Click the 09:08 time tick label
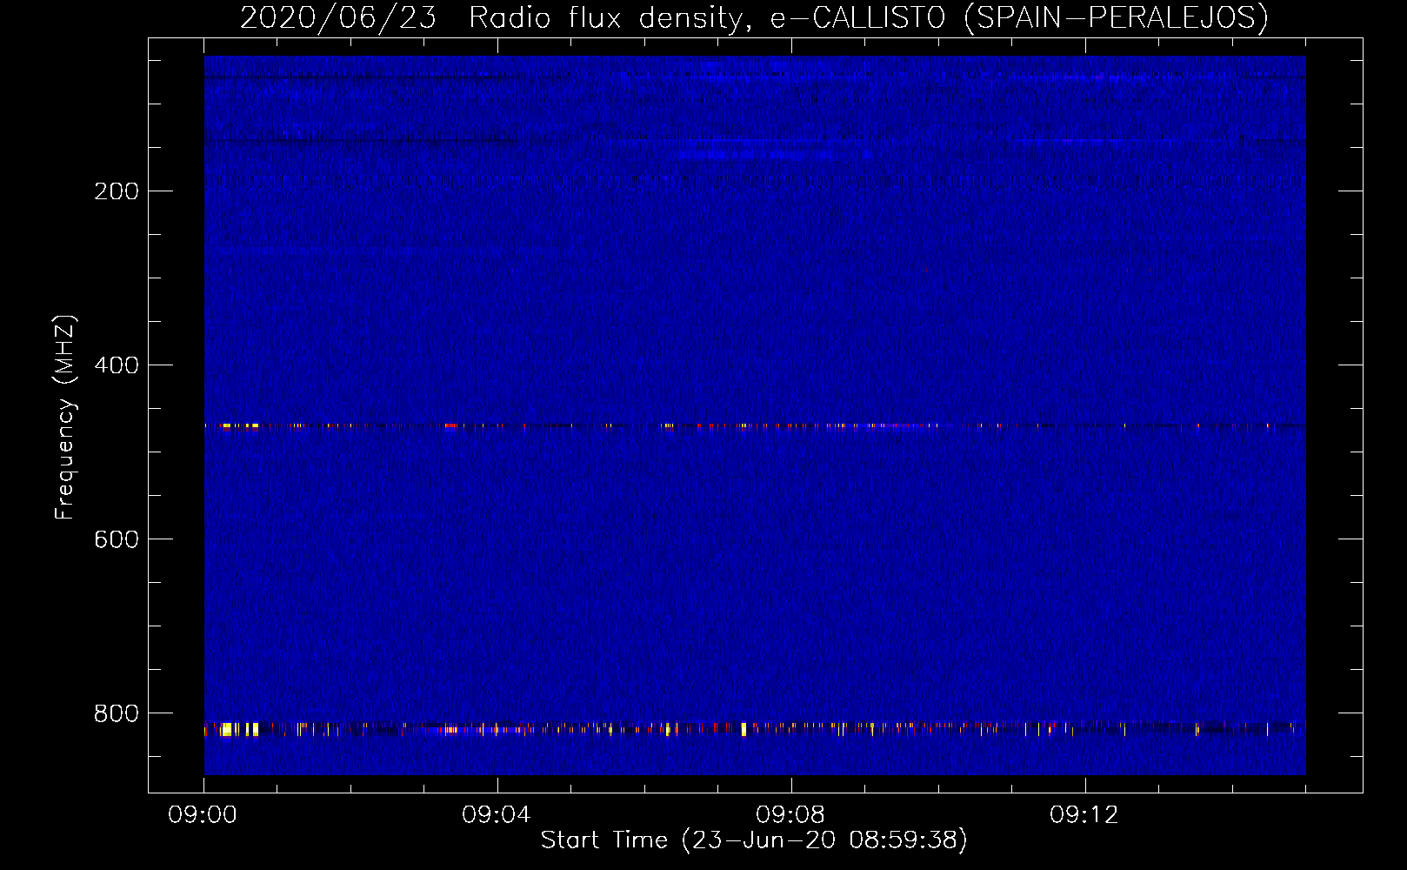Screen dimensions: 1407x870 click(x=790, y=815)
